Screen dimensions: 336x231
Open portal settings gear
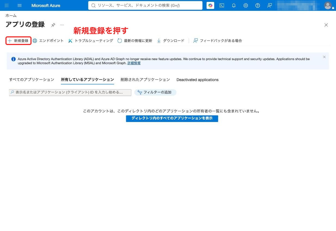246,5
